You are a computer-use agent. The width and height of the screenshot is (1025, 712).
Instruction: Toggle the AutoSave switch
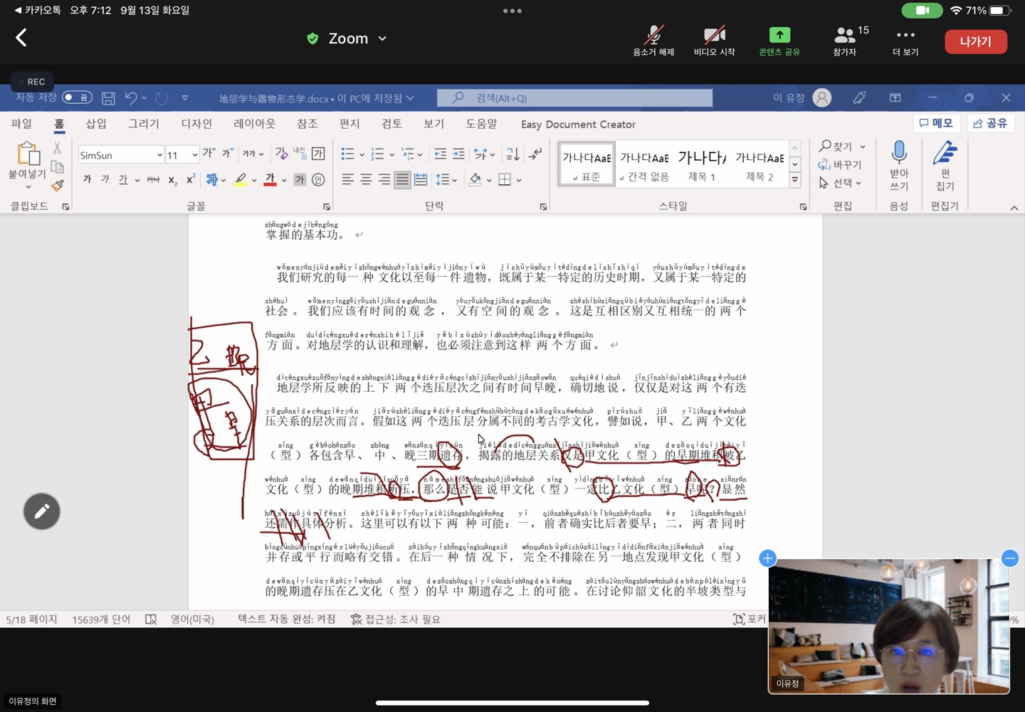tap(77, 97)
